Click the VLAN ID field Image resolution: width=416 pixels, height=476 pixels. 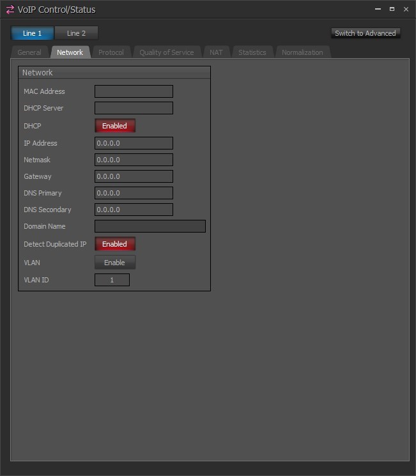click(x=112, y=280)
